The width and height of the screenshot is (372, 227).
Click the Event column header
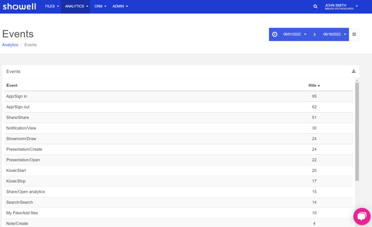pos(12,85)
